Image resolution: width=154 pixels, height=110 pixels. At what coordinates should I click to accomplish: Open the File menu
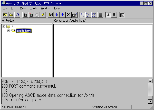pyautogui.click(x=5, y=8)
